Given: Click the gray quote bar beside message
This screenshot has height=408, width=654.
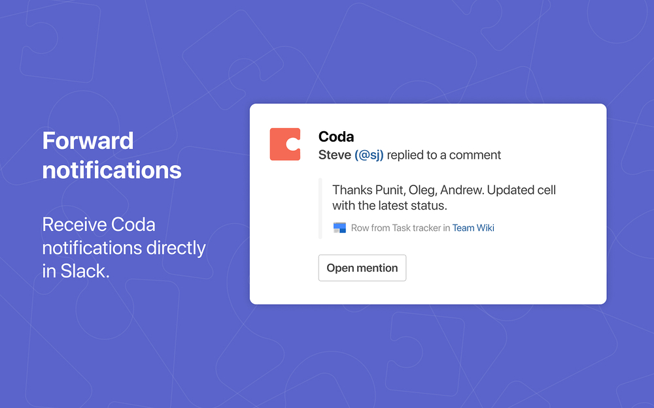Looking at the screenshot, I should [x=320, y=208].
